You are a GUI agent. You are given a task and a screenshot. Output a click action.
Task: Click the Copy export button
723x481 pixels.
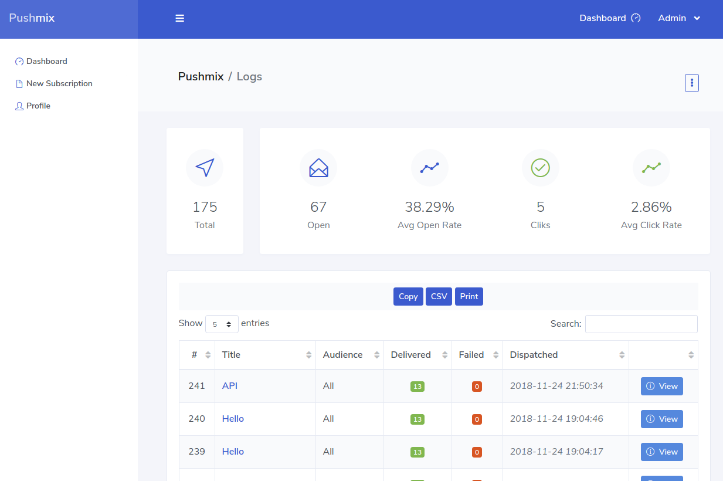(408, 296)
